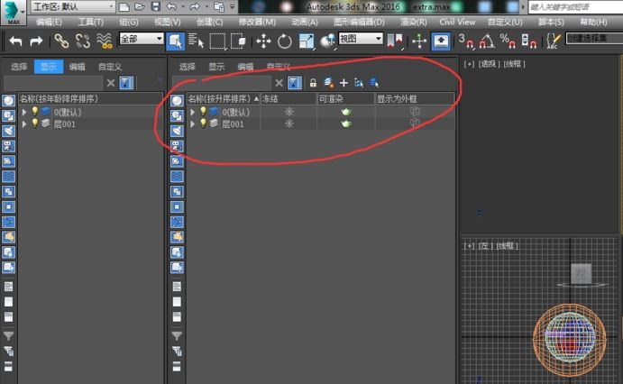Toggle the Angle Snap icon

(487, 41)
